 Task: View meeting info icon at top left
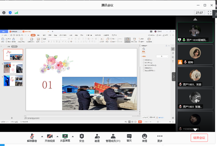point(4,13)
